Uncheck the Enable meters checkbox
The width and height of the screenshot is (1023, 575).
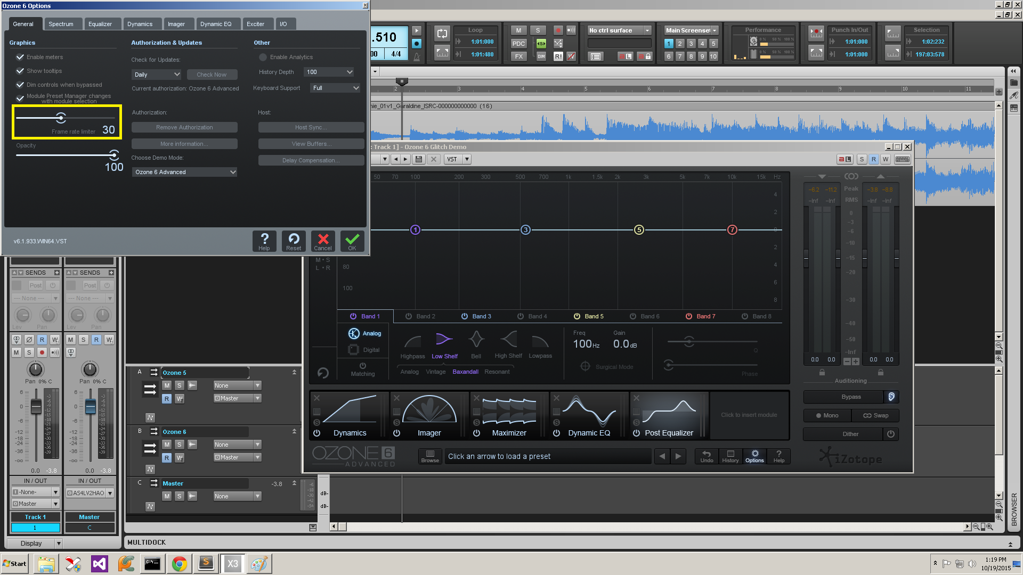pyautogui.click(x=20, y=57)
